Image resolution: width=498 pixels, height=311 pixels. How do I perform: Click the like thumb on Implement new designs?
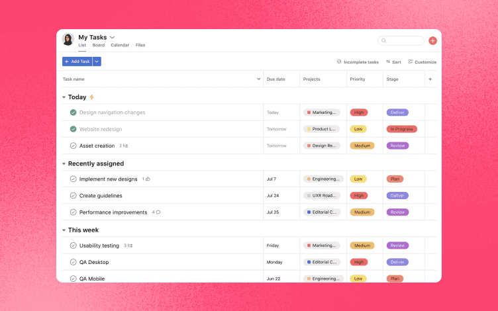148,179
